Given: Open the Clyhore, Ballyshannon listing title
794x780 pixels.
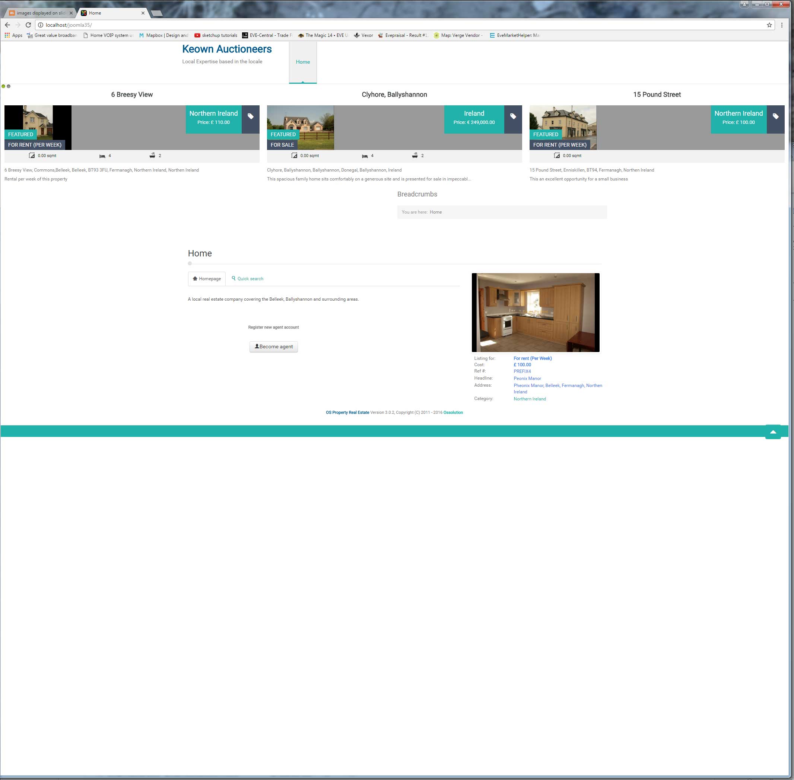Looking at the screenshot, I should pos(394,95).
